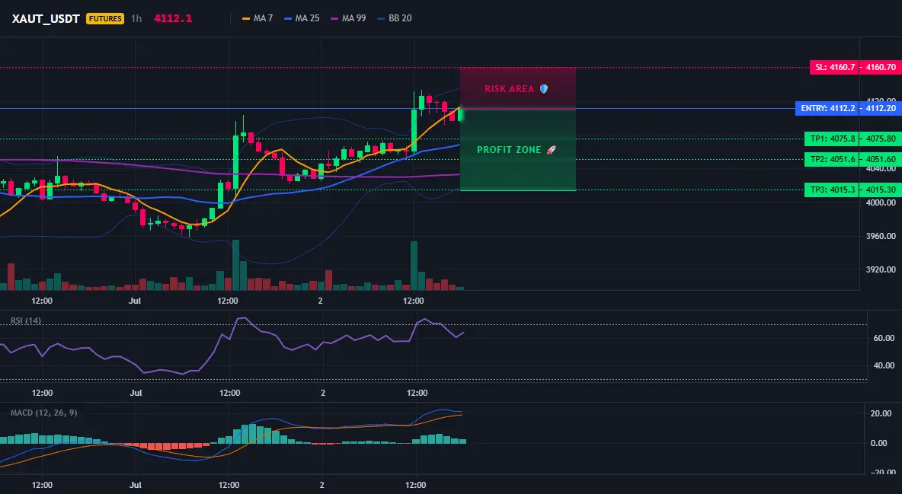Click the TP2: 4051.6 price tag
The image size is (902, 494).
pyautogui.click(x=832, y=159)
